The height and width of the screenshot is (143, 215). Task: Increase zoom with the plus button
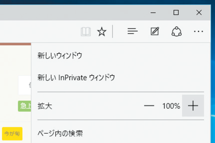pos(193,106)
